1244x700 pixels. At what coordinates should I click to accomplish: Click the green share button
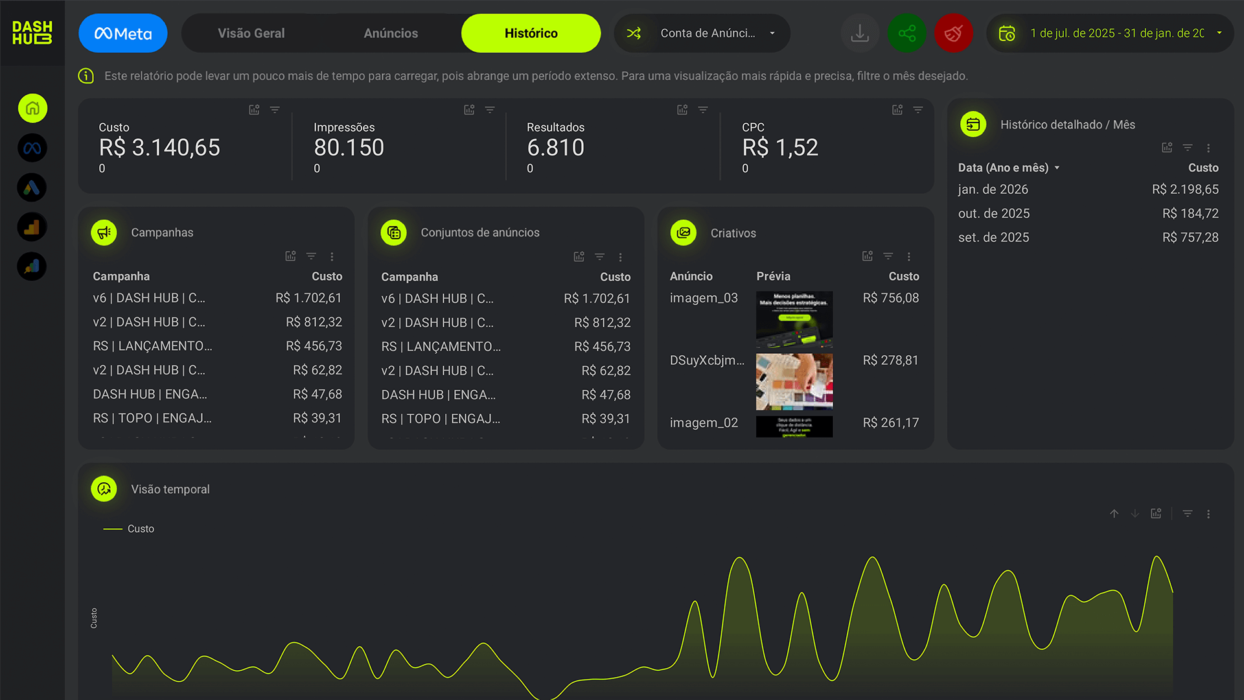click(906, 33)
